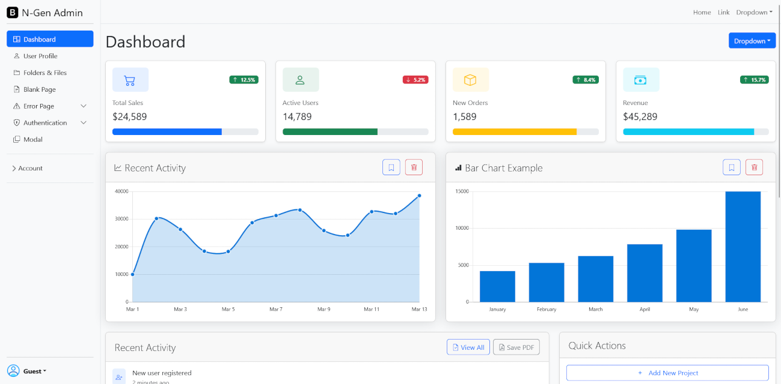Click the Revenue 15.7% badge
Screen dimensions: 781x384
pos(754,80)
